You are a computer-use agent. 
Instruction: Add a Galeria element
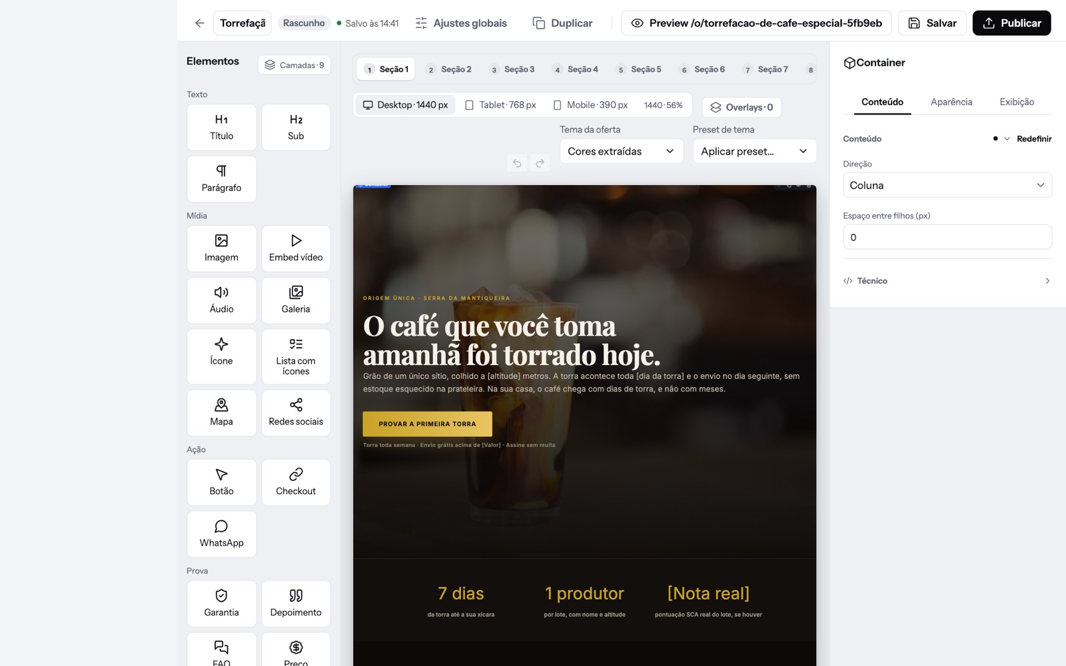coord(296,300)
